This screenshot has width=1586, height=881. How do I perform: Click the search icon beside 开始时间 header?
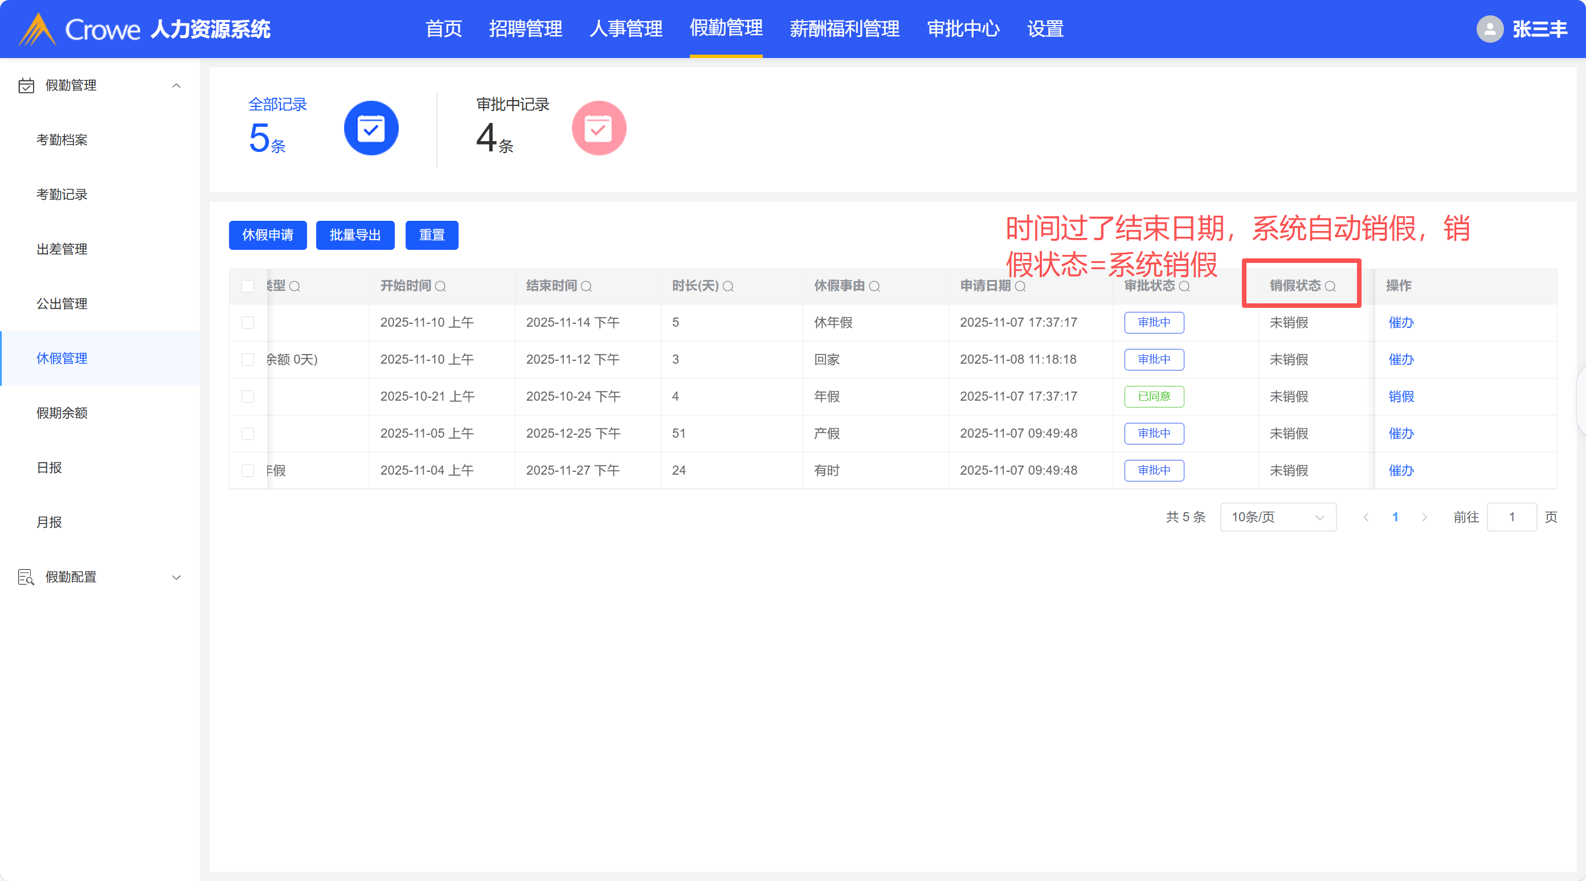point(440,286)
